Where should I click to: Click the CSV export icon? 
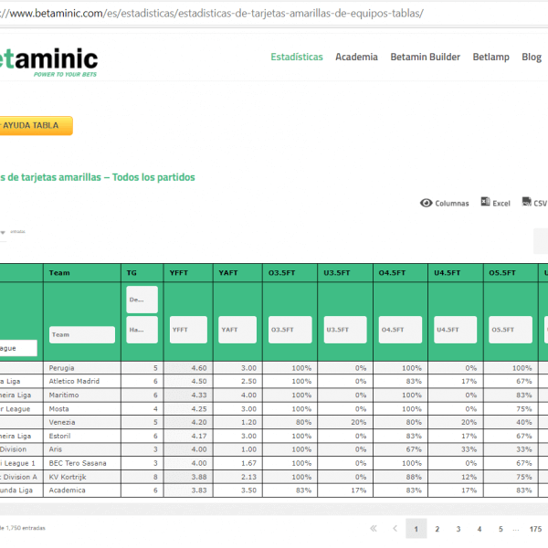click(527, 202)
